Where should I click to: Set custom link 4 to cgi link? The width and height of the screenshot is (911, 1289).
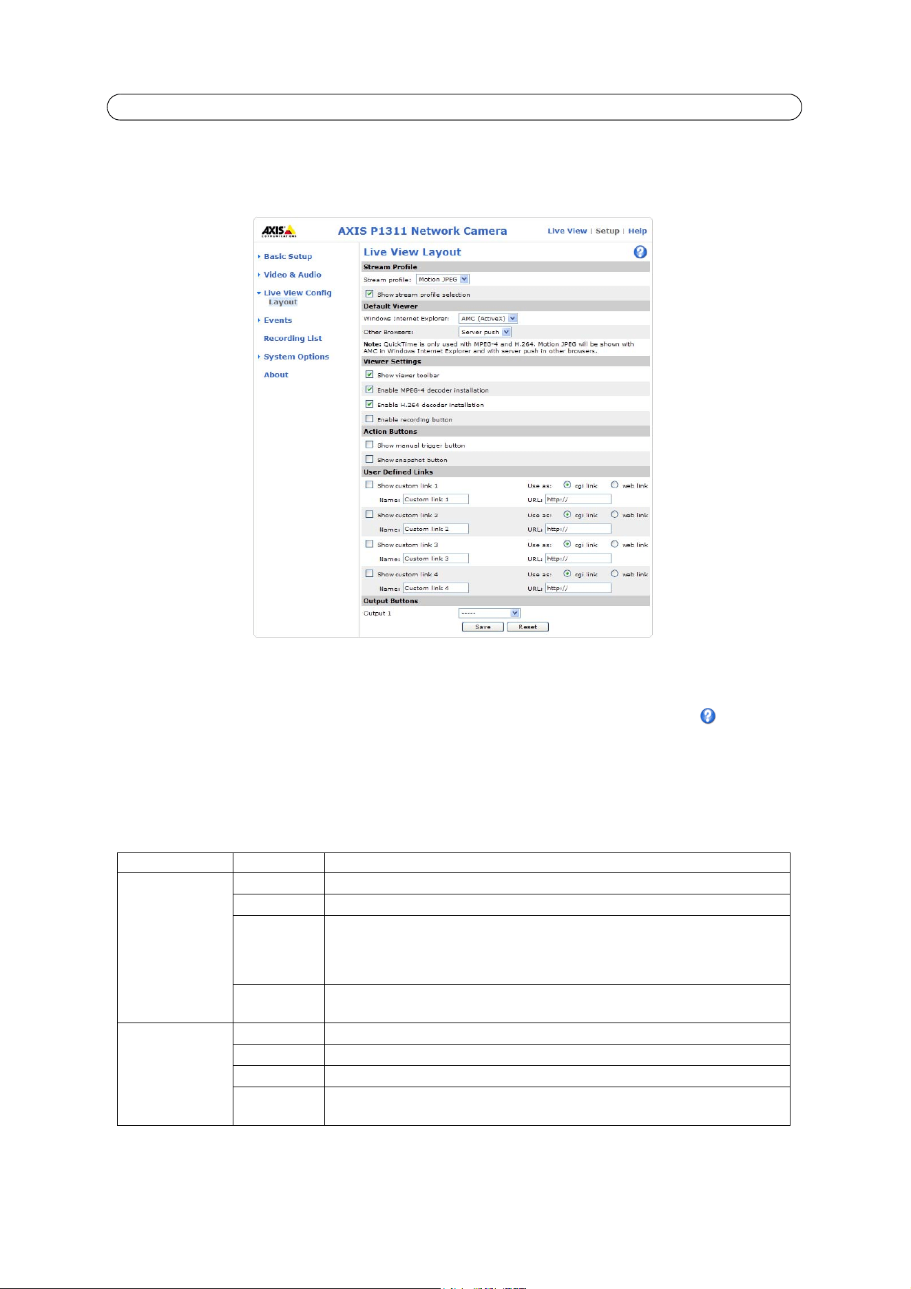(567, 574)
